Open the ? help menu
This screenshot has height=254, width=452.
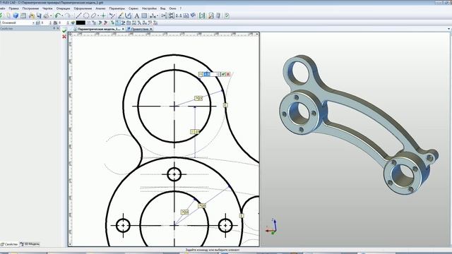[181, 8]
